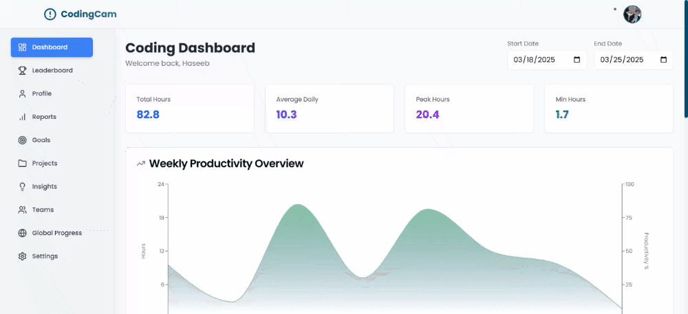View the Insights page label
This screenshot has width=688, height=314.
pyautogui.click(x=44, y=187)
